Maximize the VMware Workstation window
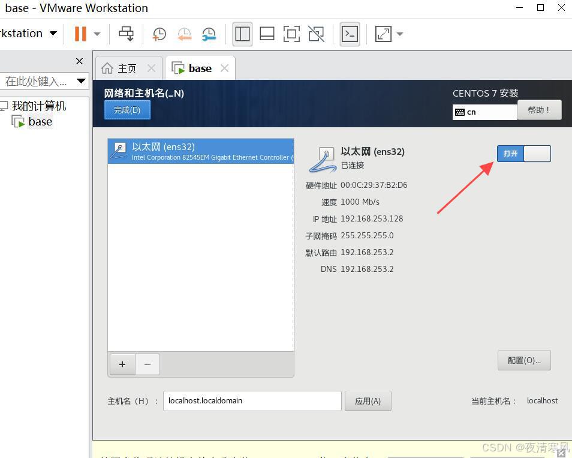Screen dimensions: 572x458 click(541, 7)
